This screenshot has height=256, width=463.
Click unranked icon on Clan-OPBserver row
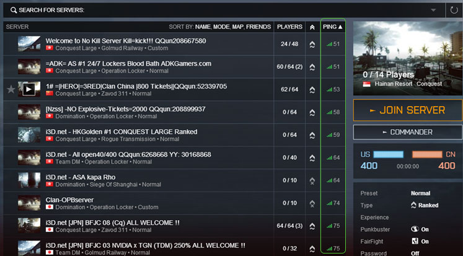coord(312,203)
